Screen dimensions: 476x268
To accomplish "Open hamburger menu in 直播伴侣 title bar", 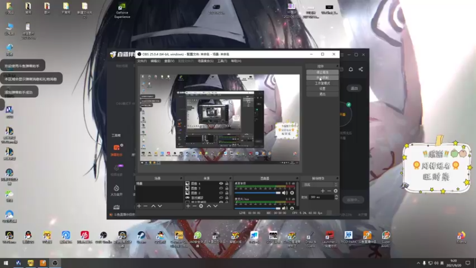I will [342, 55].
